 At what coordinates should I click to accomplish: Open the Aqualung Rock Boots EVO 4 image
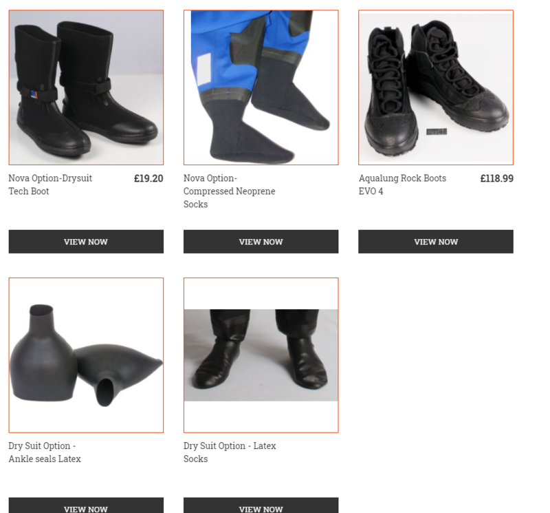pos(436,87)
